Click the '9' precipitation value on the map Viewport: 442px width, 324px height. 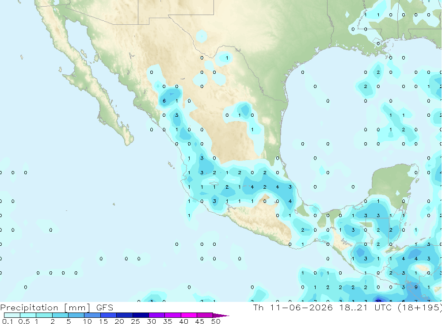[416, 287]
